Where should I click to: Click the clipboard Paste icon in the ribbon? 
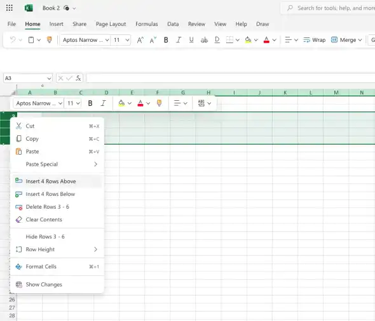[31, 39]
